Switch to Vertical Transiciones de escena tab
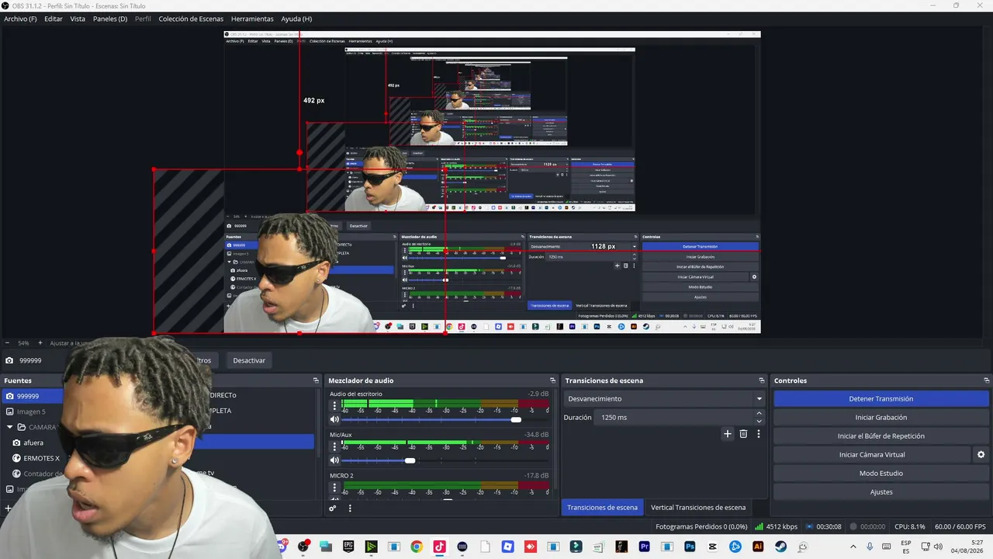The image size is (993, 559). coord(698,508)
